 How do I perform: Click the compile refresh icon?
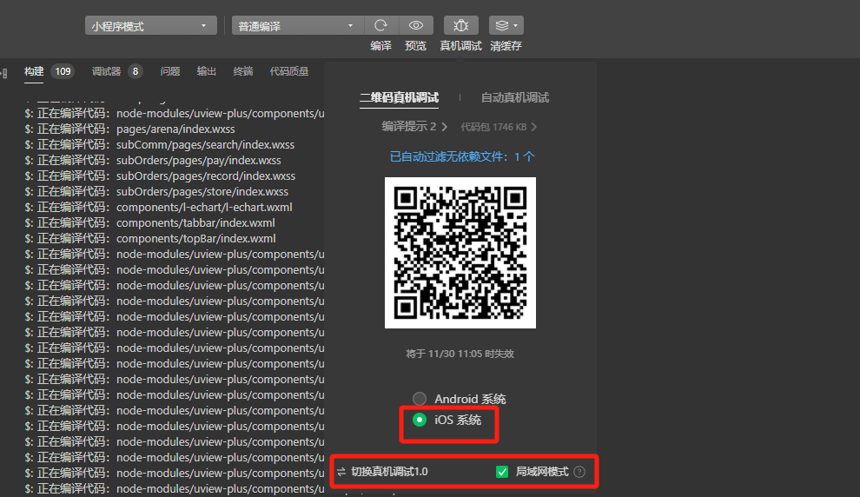380,25
